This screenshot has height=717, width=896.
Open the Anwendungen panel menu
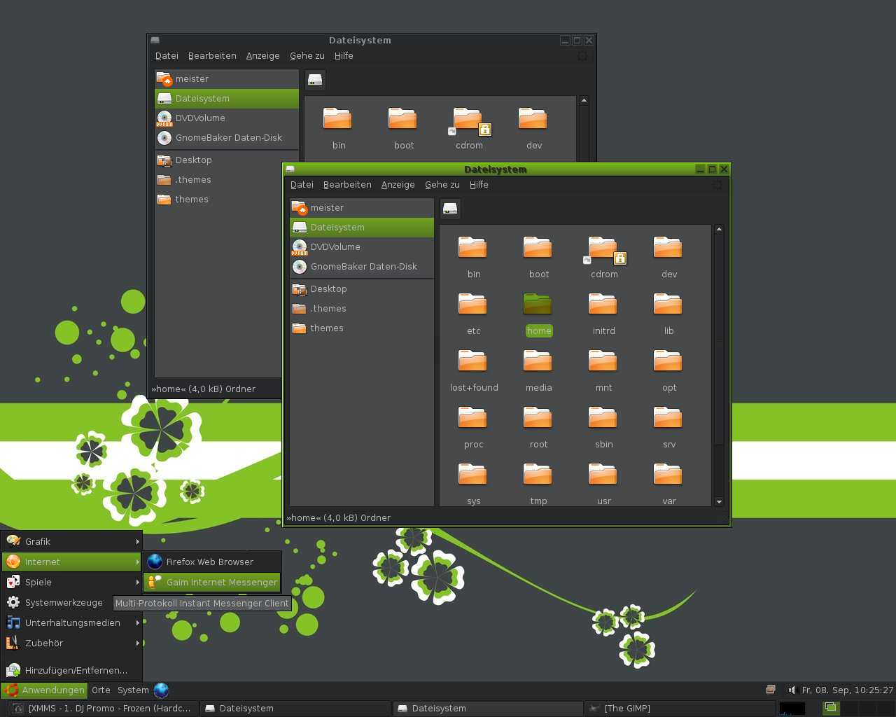(44, 690)
